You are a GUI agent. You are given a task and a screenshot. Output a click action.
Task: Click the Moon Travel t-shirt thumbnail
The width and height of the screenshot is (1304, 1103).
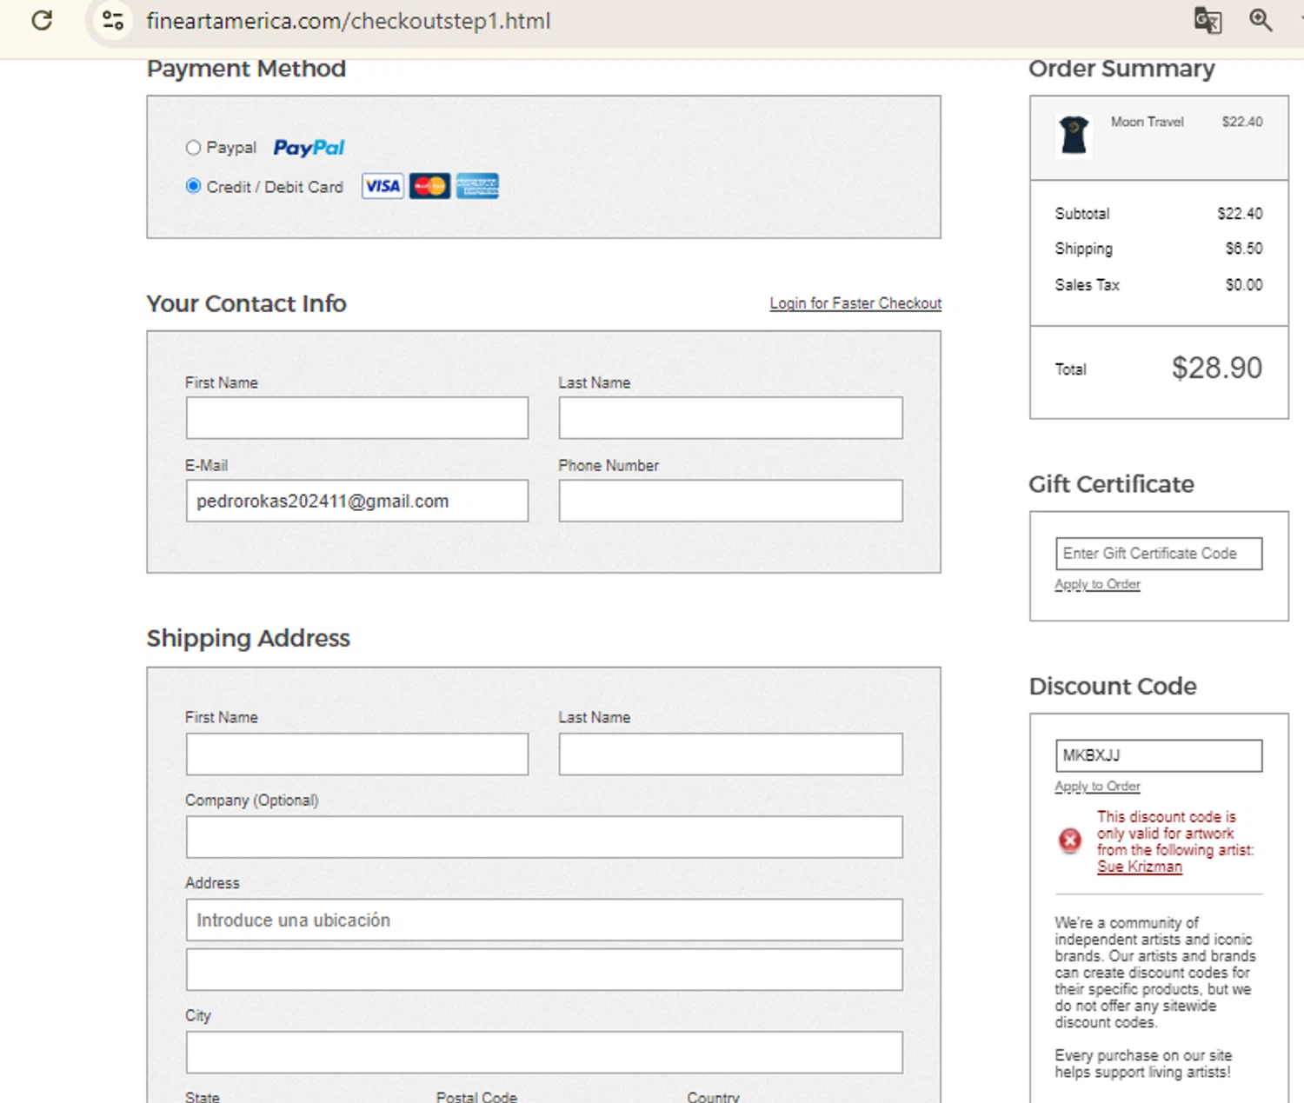click(x=1074, y=136)
